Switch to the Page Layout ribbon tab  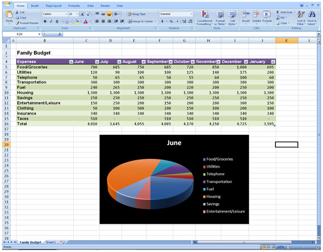point(53,6)
